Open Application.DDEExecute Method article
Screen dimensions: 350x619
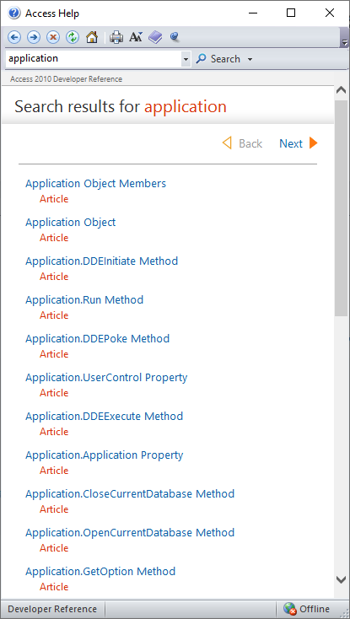(x=105, y=416)
